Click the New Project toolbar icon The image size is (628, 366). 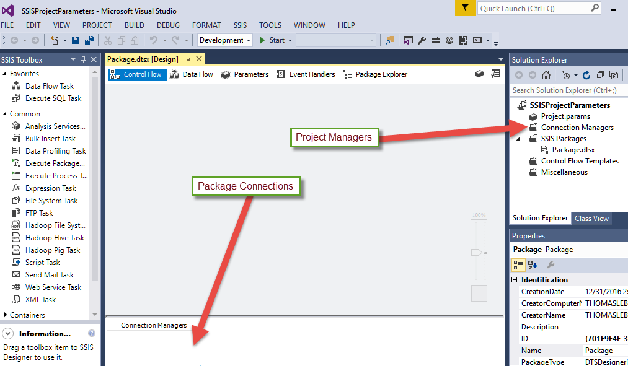[x=54, y=40]
